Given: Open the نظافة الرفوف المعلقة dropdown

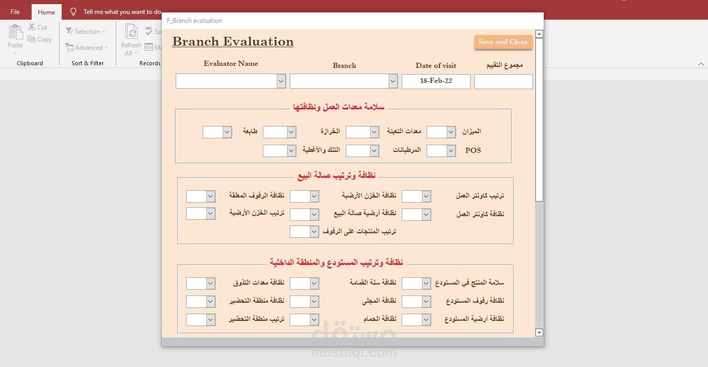Looking at the screenshot, I should 210,196.
